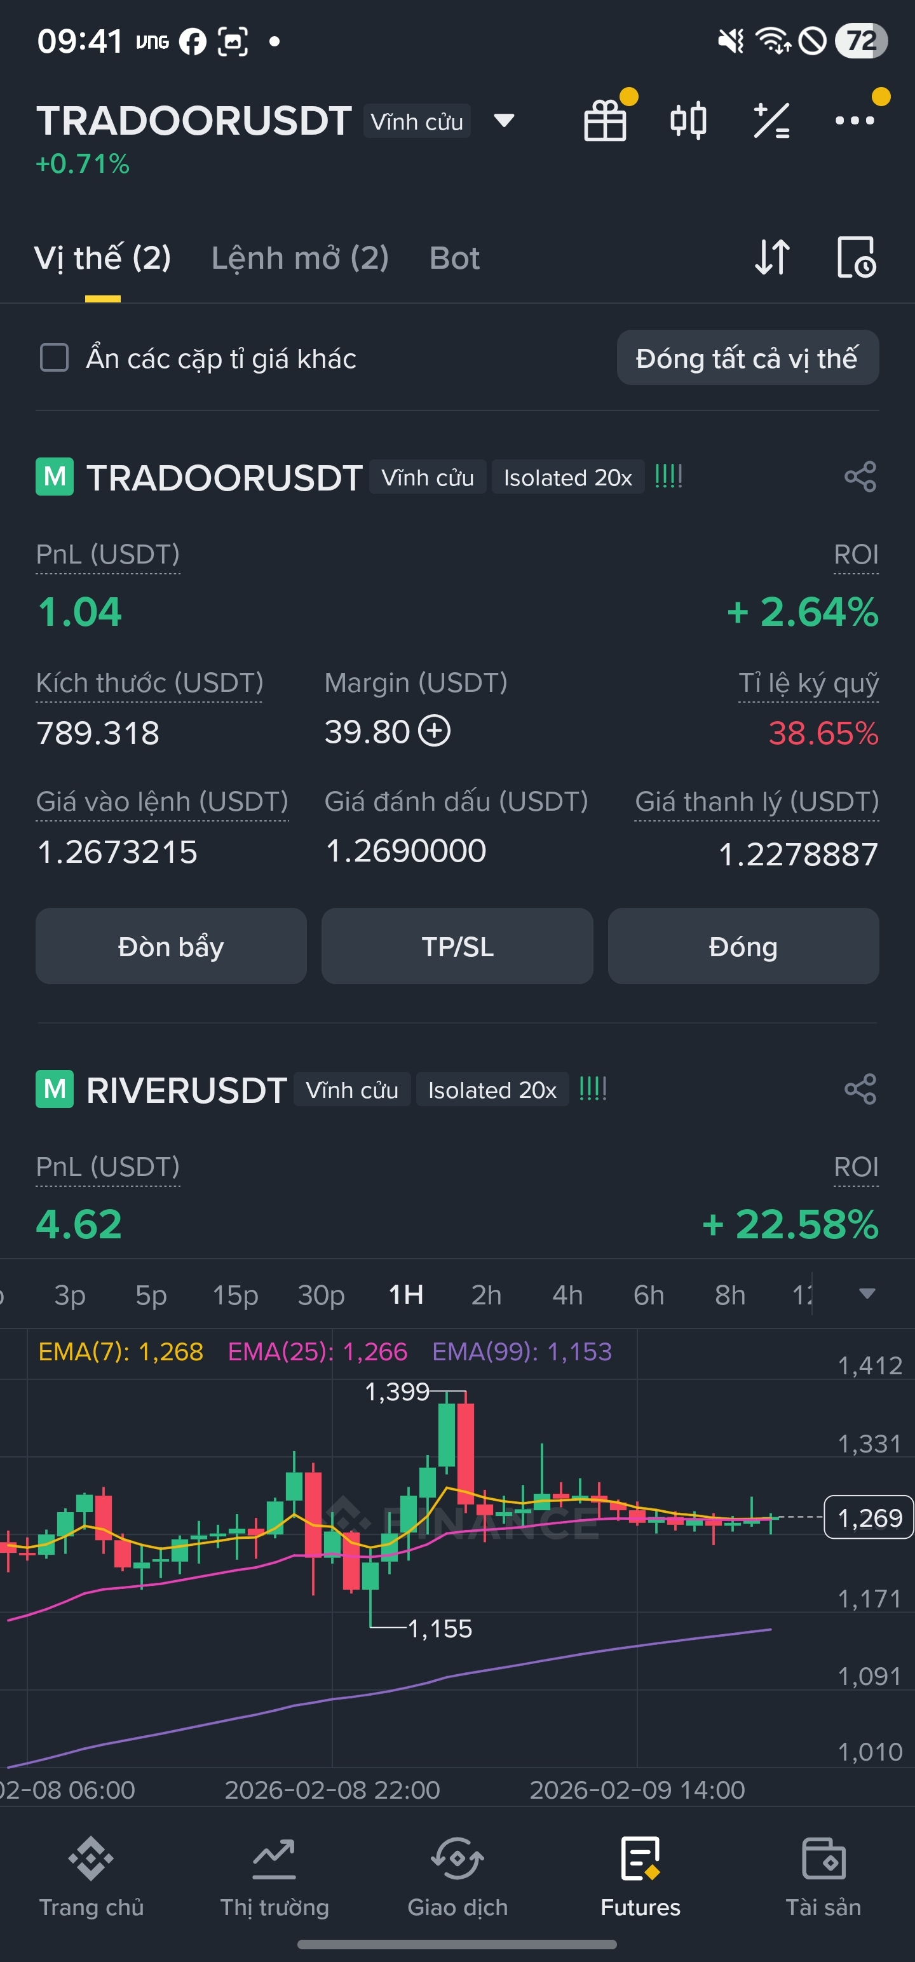
Task: Tap the Wi-Fi status icon
Action: pyautogui.click(x=773, y=41)
